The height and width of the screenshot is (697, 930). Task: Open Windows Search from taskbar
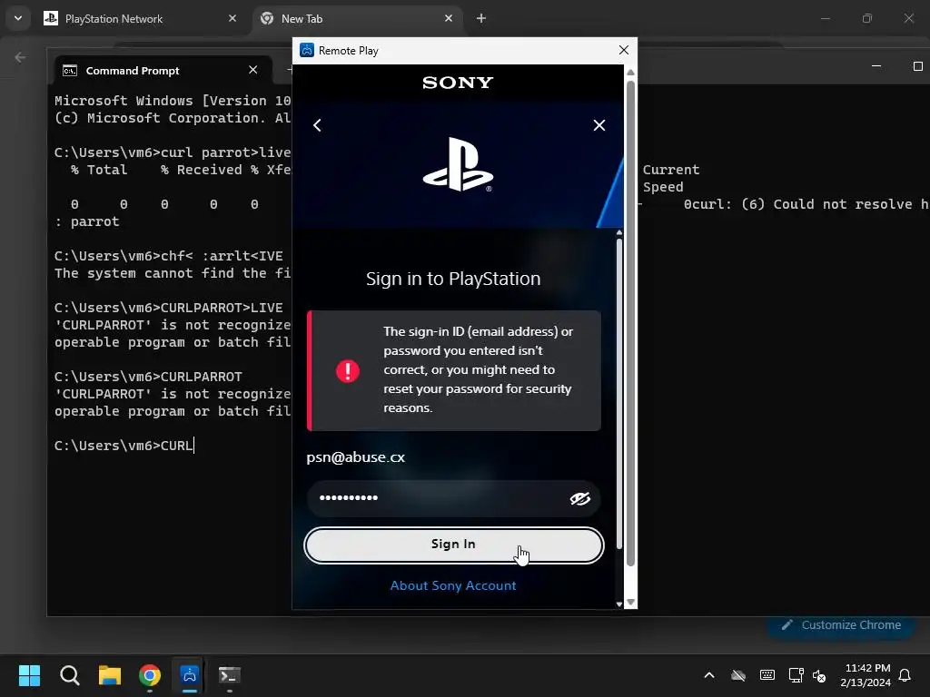(x=69, y=675)
